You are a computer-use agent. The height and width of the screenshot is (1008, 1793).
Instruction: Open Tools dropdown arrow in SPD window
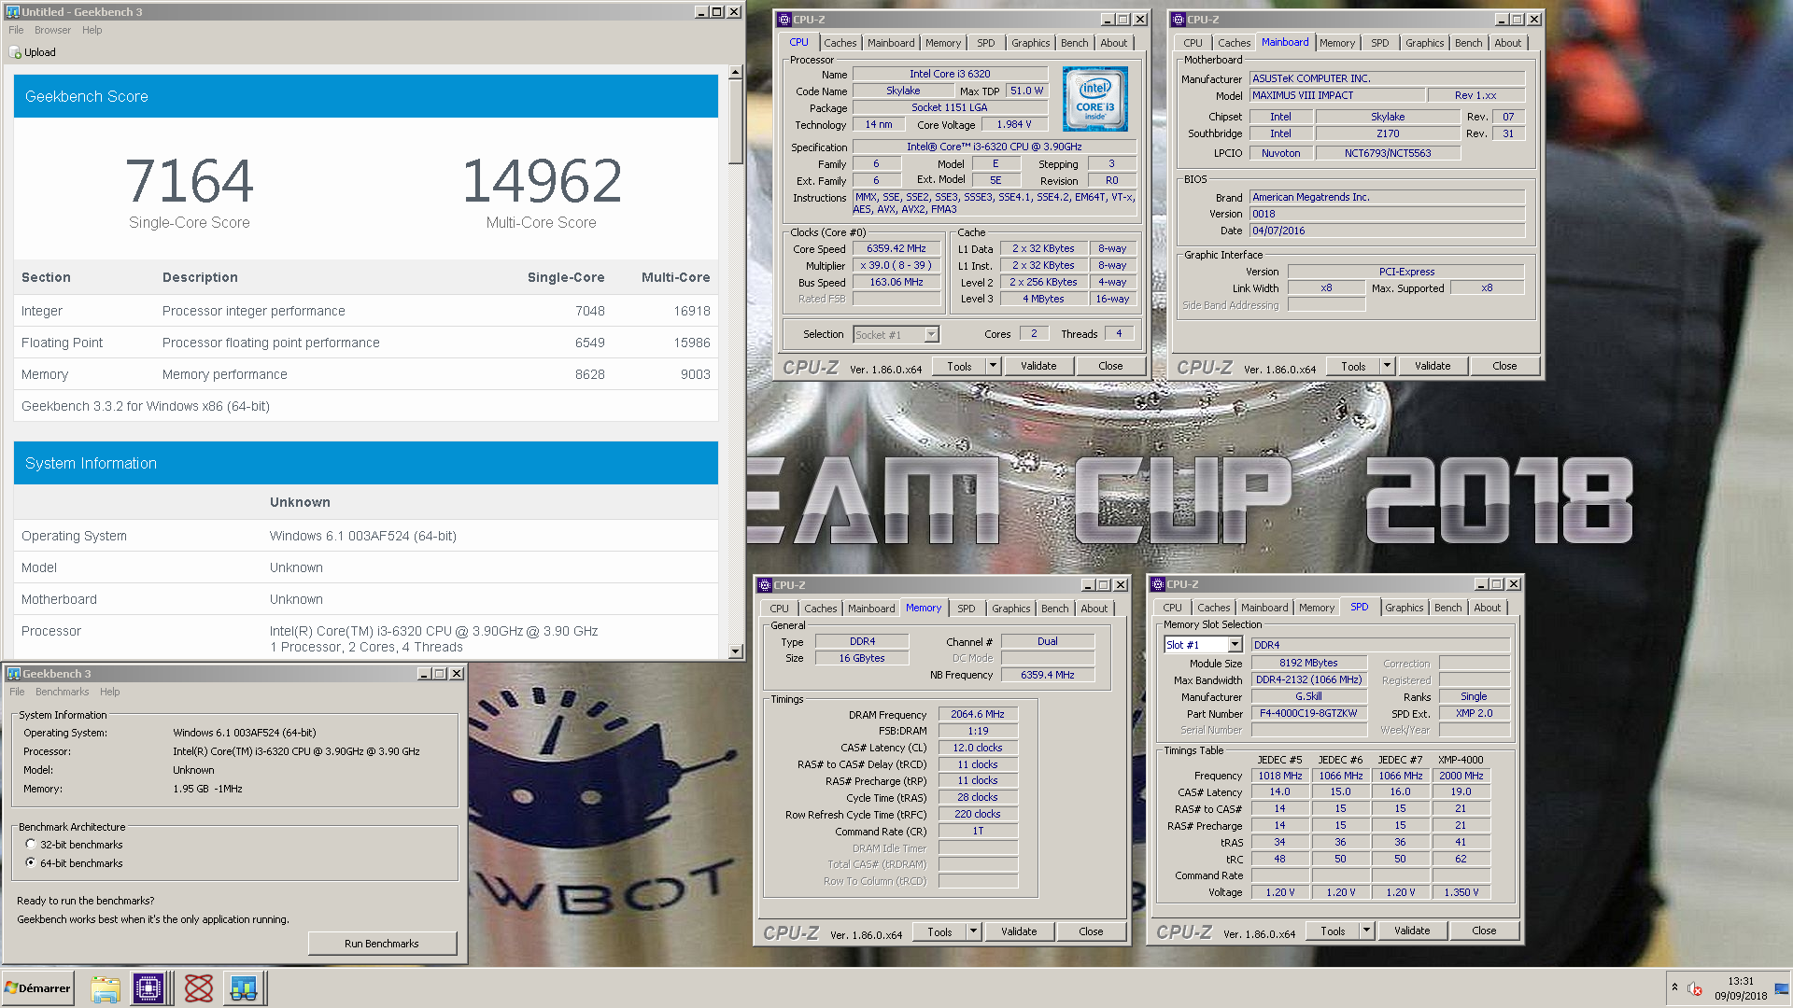click(1367, 931)
